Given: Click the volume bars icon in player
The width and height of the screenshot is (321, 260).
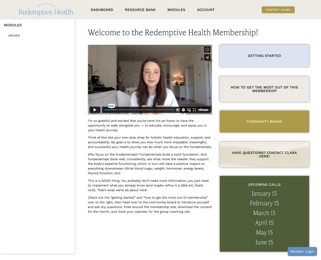Looking at the screenshot, I should [x=178, y=110].
